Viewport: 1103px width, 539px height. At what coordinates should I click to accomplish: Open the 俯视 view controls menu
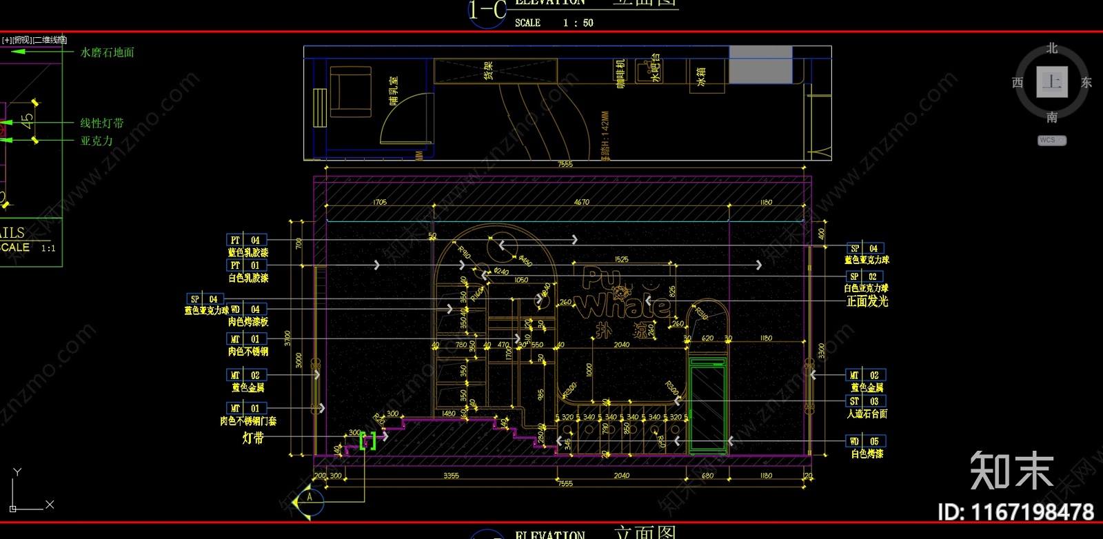click(x=23, y=40)
